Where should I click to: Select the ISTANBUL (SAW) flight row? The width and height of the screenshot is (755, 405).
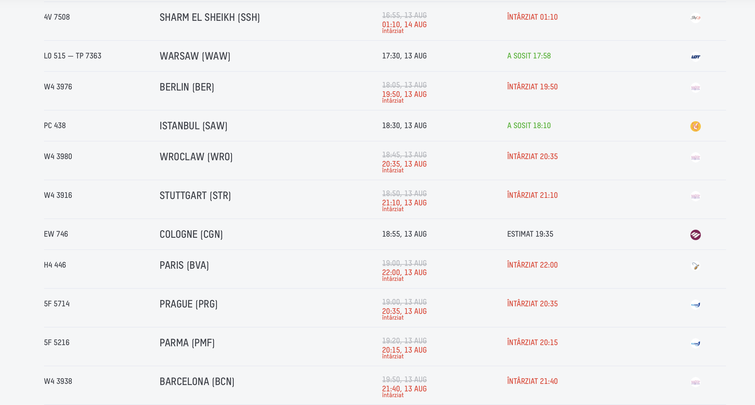pyautogui.click(x=385, y=126)
